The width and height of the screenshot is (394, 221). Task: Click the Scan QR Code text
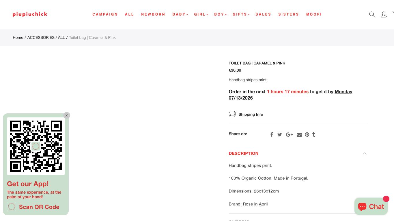click(x=39, y=207)
